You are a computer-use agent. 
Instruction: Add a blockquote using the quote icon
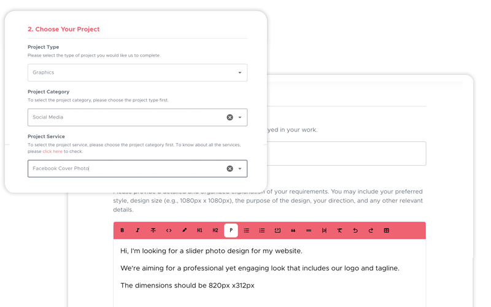tap(293, 230)
